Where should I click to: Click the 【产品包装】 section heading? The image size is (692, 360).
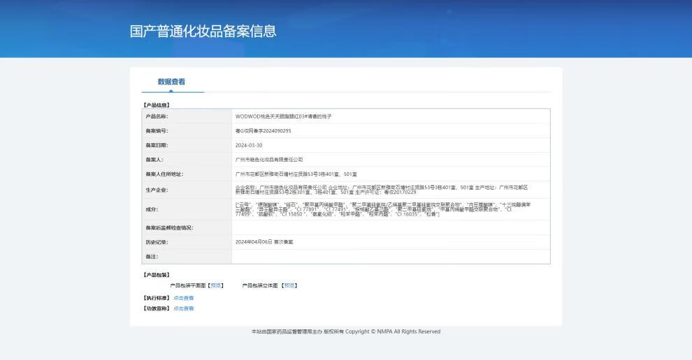[x=157, y=275]
